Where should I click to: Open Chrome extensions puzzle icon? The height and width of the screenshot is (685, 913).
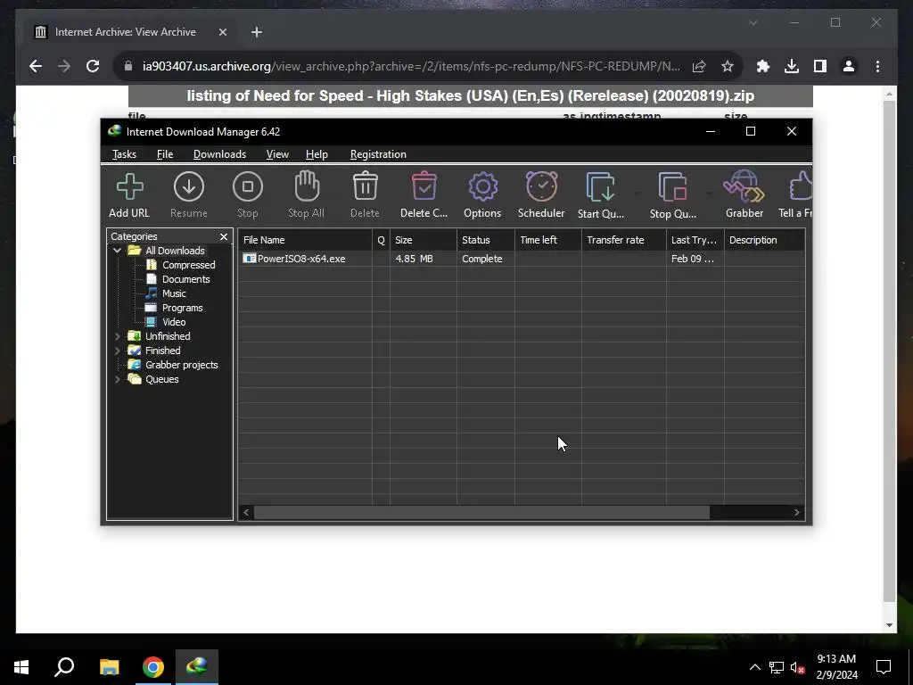[763, 66]
